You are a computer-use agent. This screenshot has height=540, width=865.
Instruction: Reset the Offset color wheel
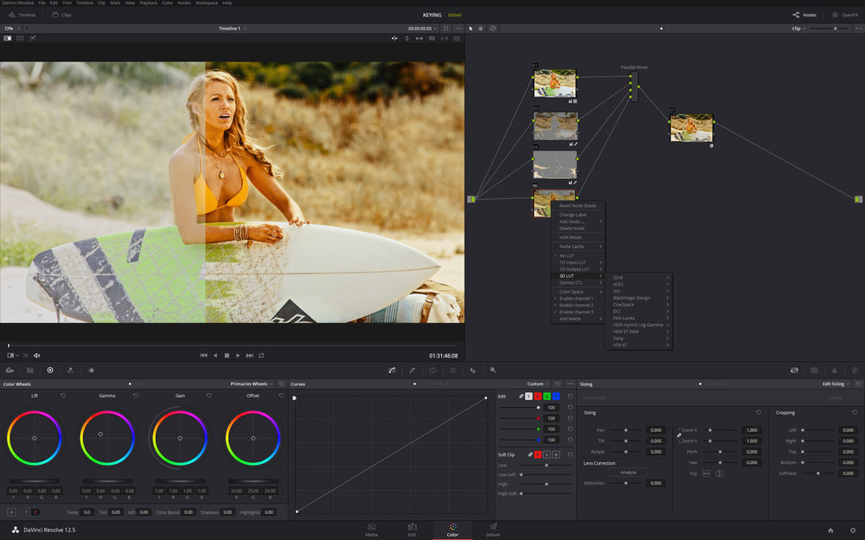pos(281,396)
